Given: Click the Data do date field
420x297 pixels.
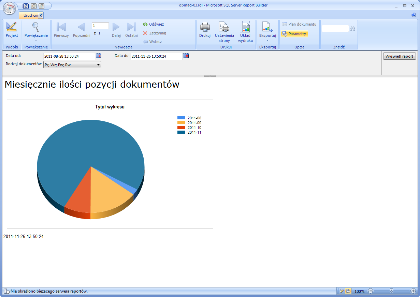Looking at the screenshot, I should (x=157, y=56).
